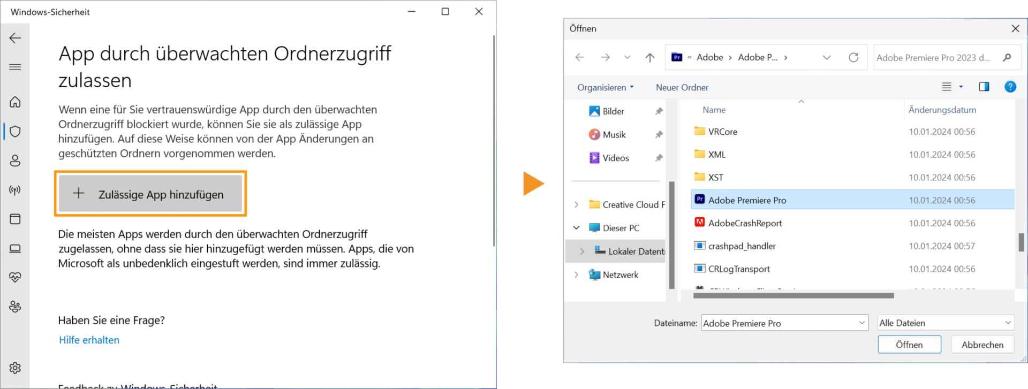Open the Organisieren menu
Viewport: 1028px width, 389px height.
coord(605,87)
